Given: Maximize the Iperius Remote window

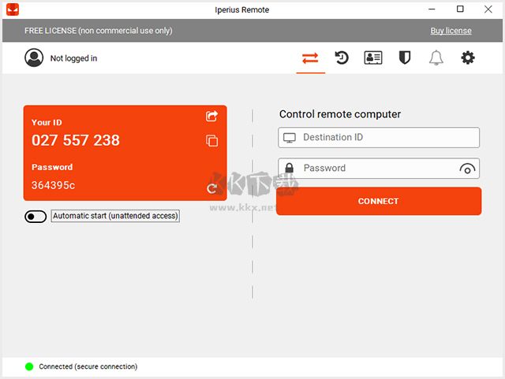Looking at the screenshot, I should point(460,9).
